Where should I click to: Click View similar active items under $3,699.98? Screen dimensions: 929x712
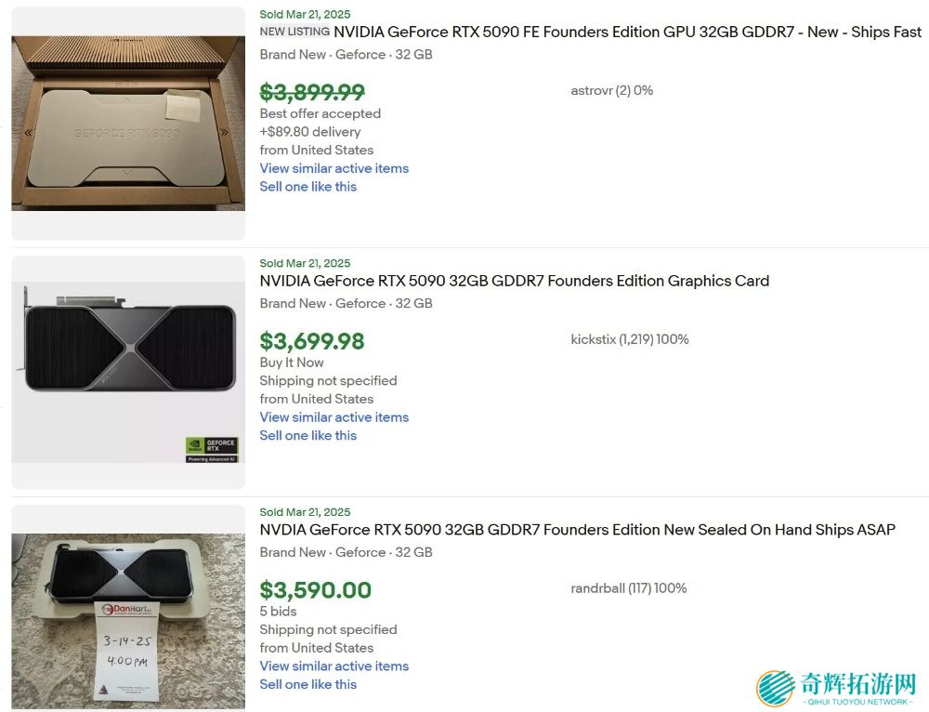pos(334,417)
